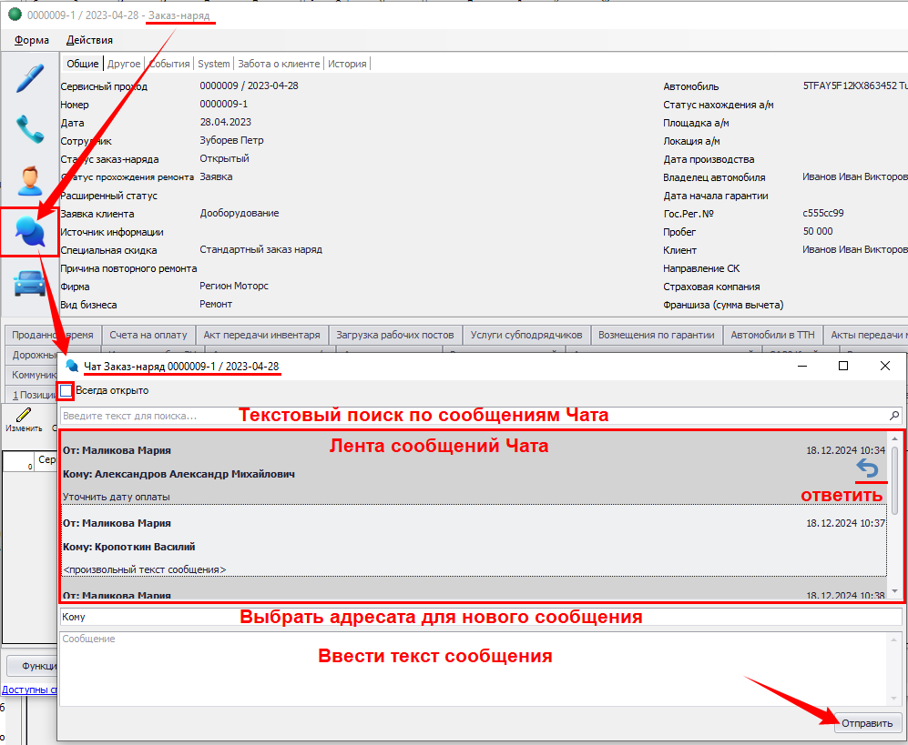The image size is (908, 745).
Task: Click the Изменить pencil toolbar icon
Action: pos(23,417)
